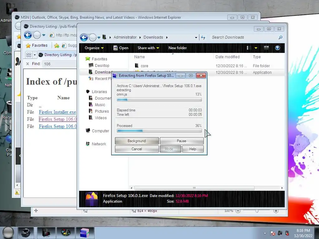Expand the arrow after Downloads in breadcrumb
The width and height of the screenshot is (319, 239).
pyautogui.click(x=167, y=37)
